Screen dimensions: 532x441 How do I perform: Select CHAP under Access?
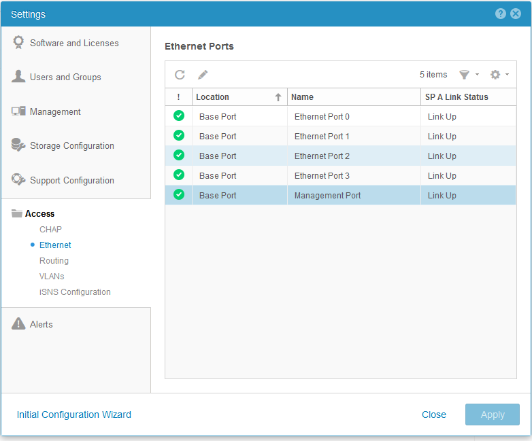[x=50, y=230]
